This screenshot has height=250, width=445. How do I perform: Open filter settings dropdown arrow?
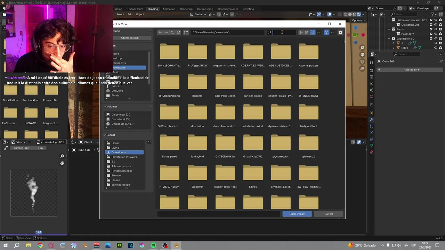pos(332,32)
